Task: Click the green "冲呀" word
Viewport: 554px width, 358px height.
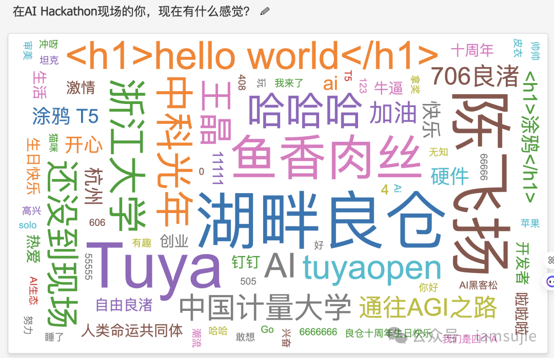Action: coord(48,44)
